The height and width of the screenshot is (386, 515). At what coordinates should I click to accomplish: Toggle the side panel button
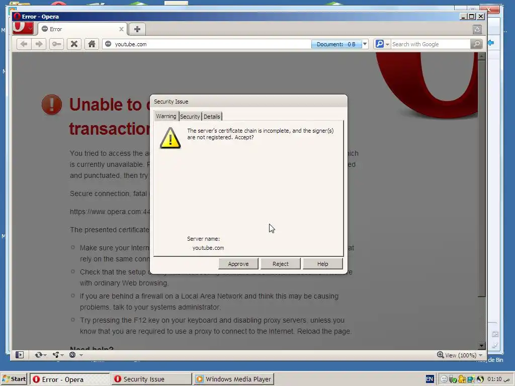tap(20, 355)
